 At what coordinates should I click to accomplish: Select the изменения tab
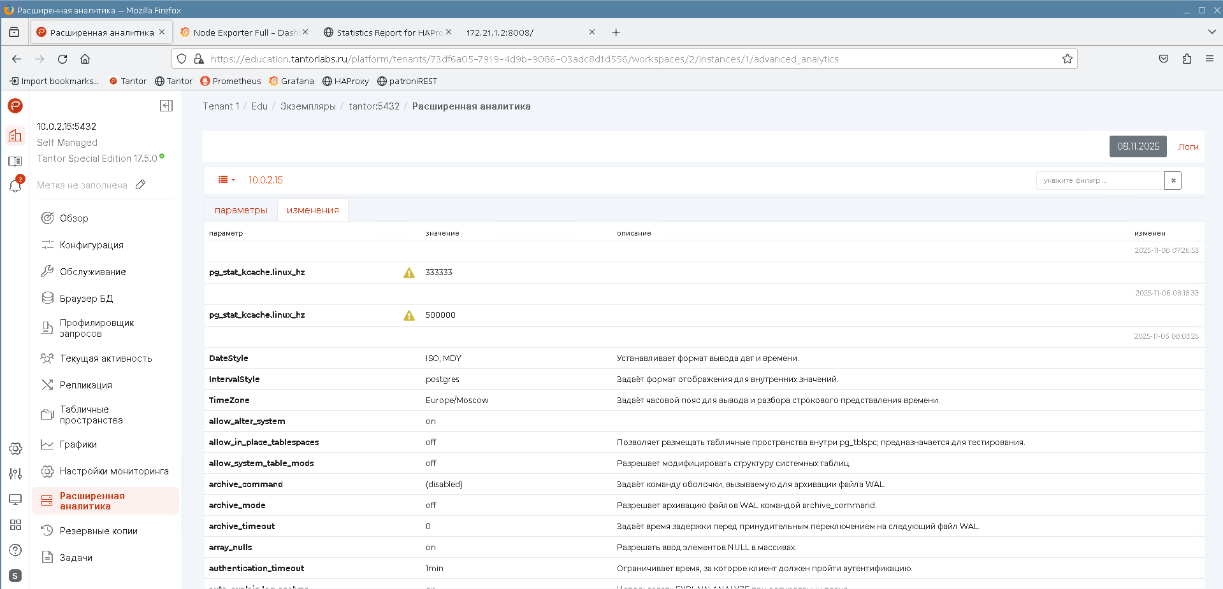coord(313,210)
